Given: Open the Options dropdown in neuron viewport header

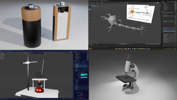Looking at the screenshot, I should click(x=159, y=4).
